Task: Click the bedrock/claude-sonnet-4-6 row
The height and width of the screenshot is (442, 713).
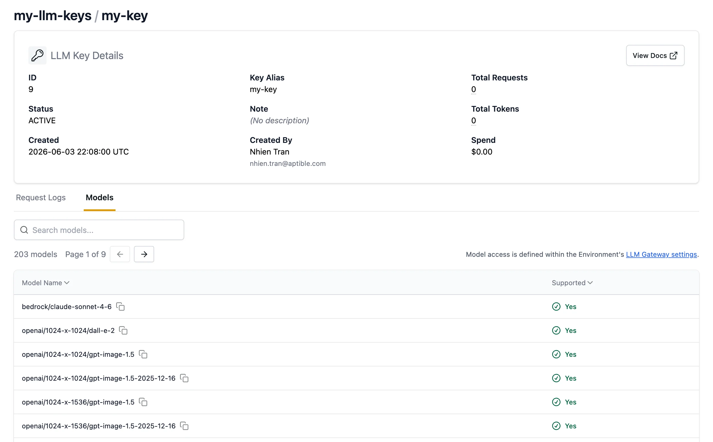Action: pyautogui.click(x=356, y=306)
